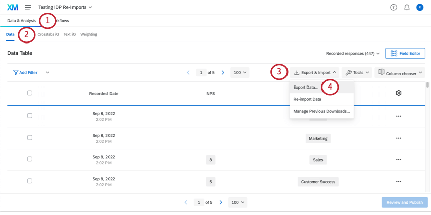Screen dimensions: 431x215
Task: Select Re-import Data menu option
Action: [307, 99]
